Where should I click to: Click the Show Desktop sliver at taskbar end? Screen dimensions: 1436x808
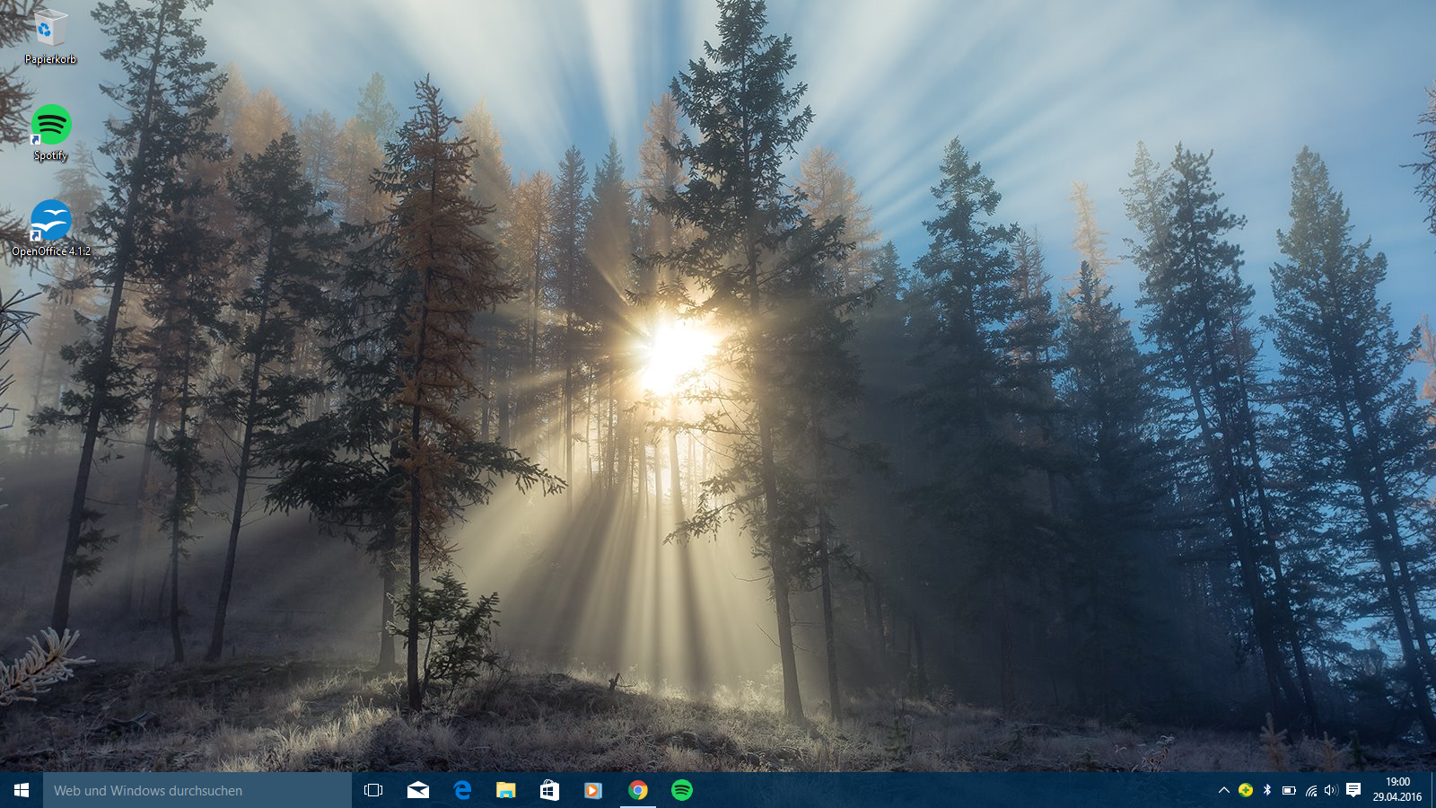coord(1433,790)
